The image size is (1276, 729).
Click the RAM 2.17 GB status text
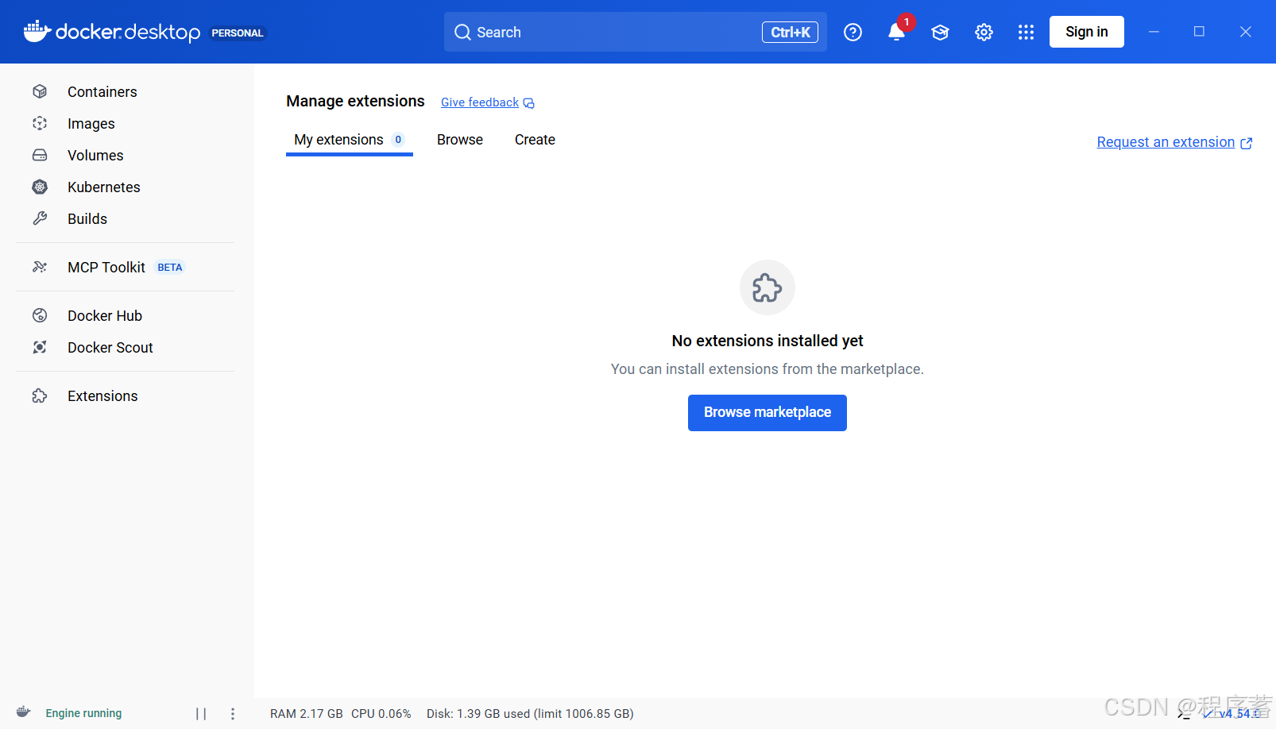click(x=307, y=714)
